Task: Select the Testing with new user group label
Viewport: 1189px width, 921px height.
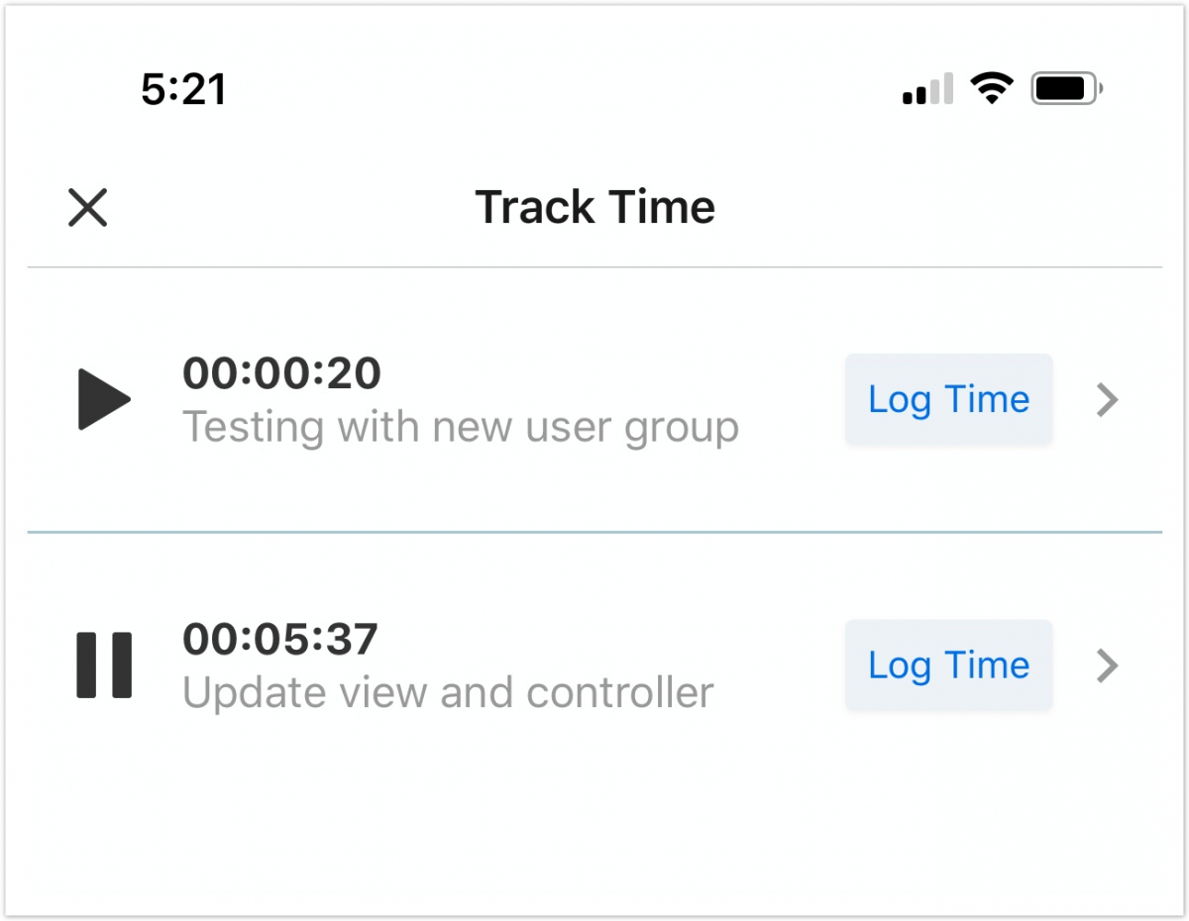Action: [461, 428]
